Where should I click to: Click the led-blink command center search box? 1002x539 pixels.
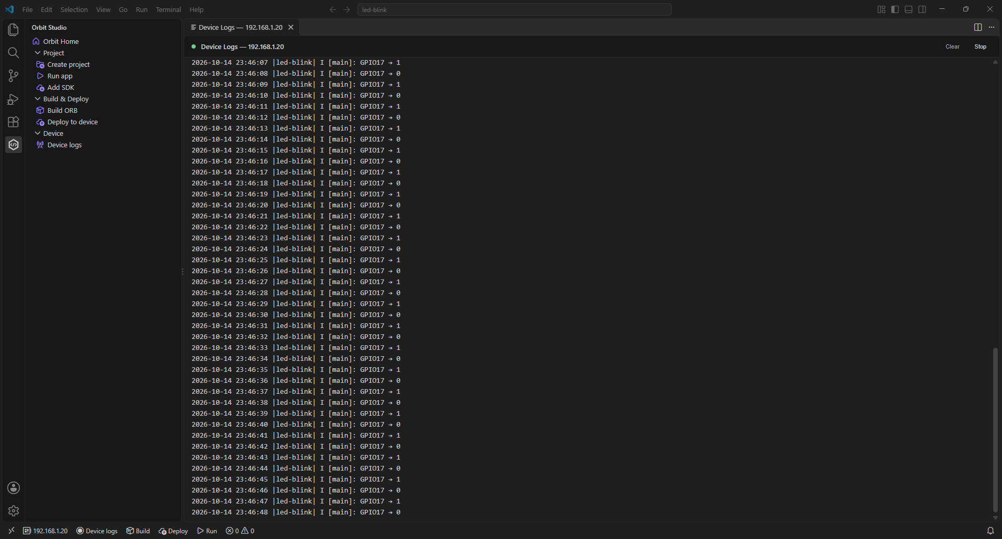(514, 9)
